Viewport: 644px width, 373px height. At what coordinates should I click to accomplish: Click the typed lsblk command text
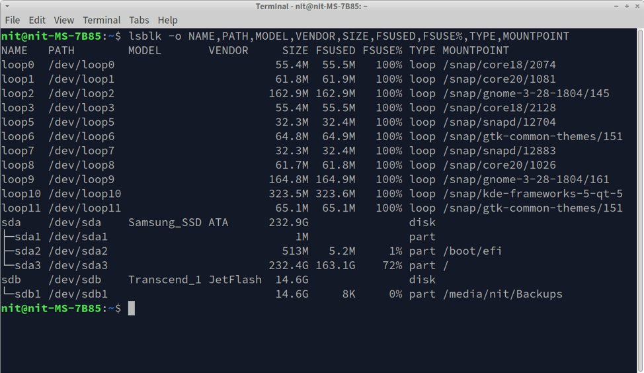pos(348,36)
